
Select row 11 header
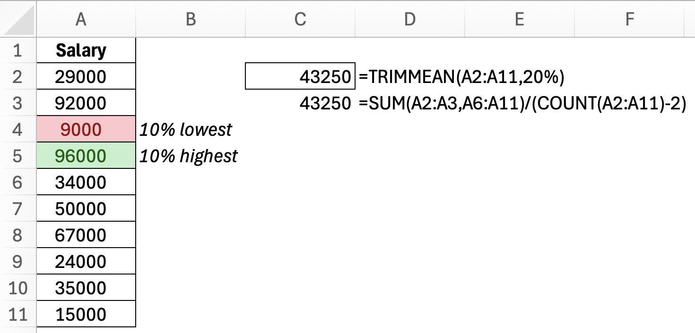click(x=17, y=314)
